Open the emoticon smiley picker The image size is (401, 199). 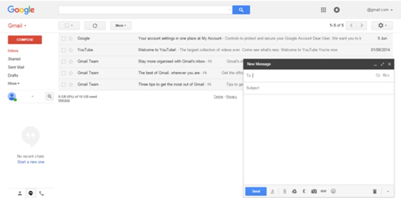point(333,191)
